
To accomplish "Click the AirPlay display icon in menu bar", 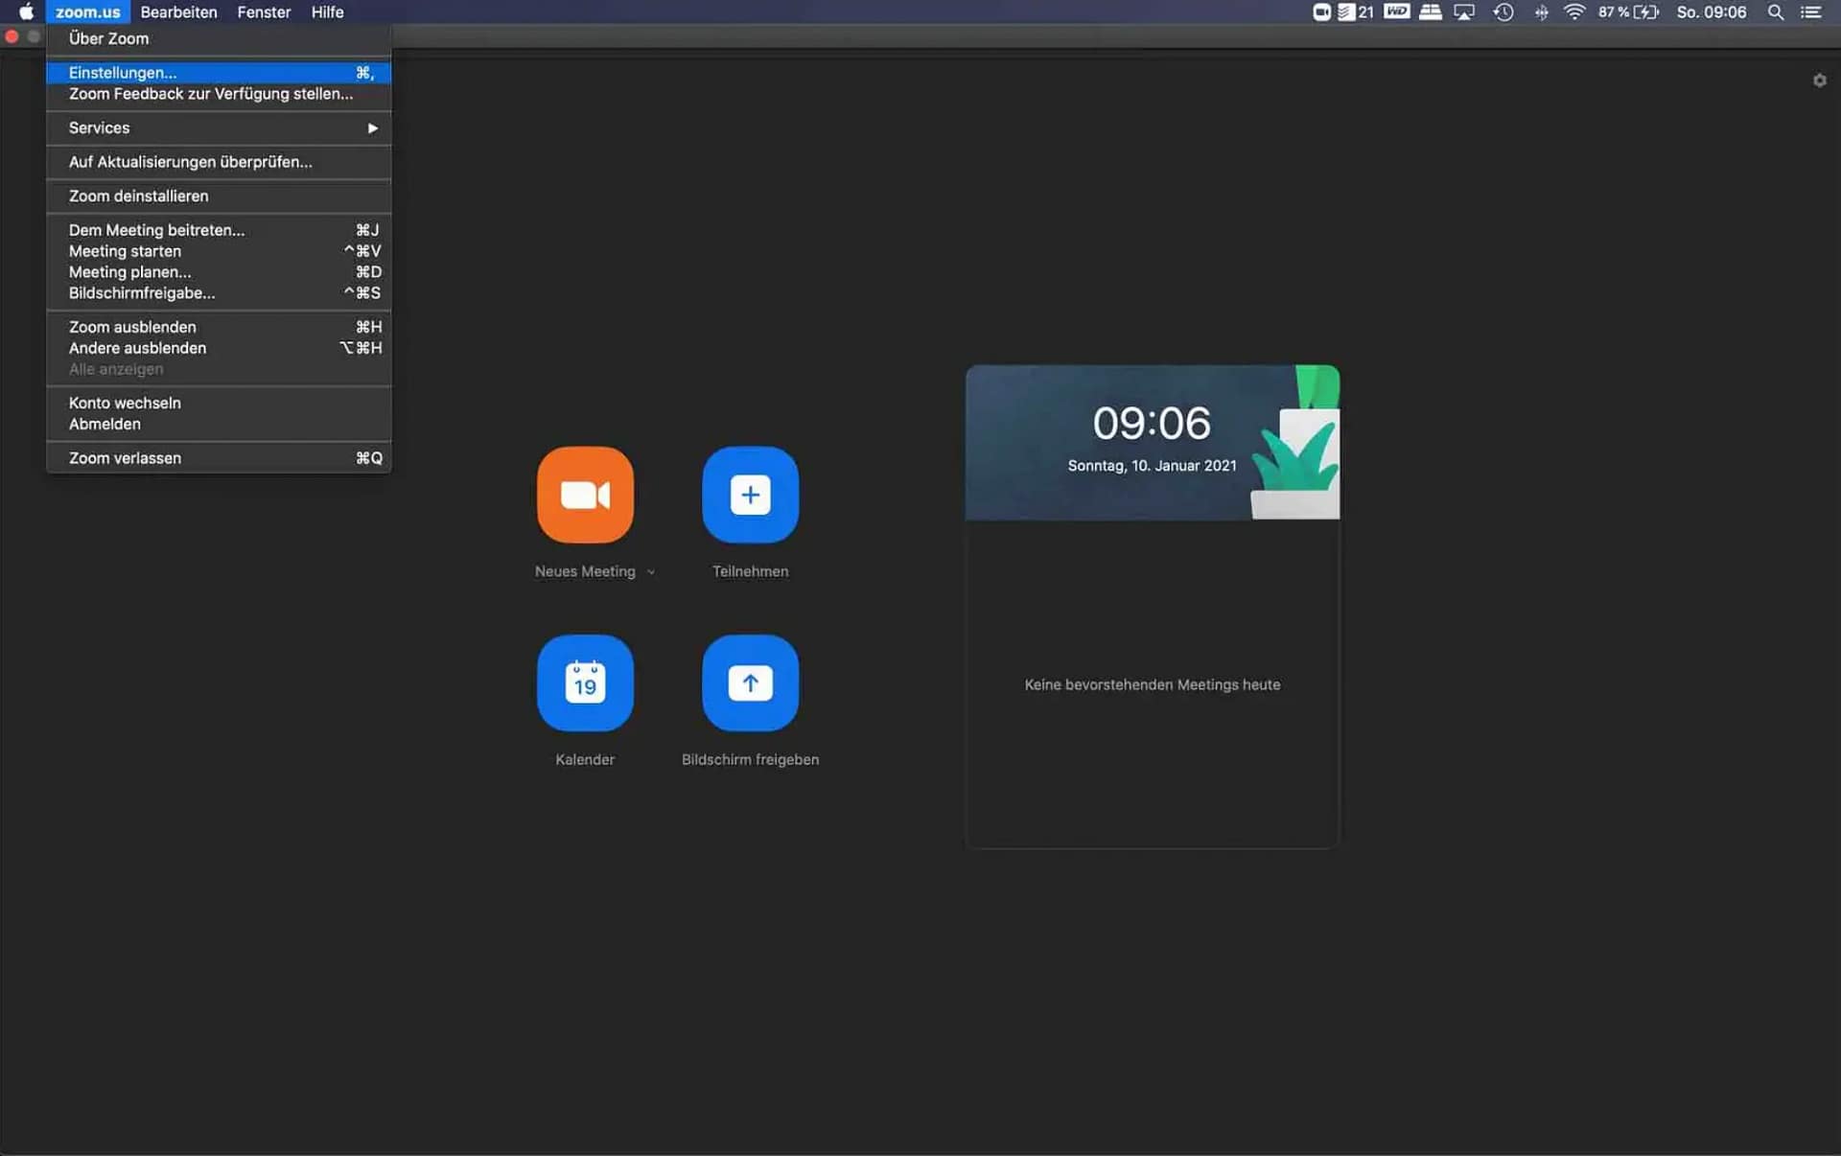I will [x=1464, y=12].
